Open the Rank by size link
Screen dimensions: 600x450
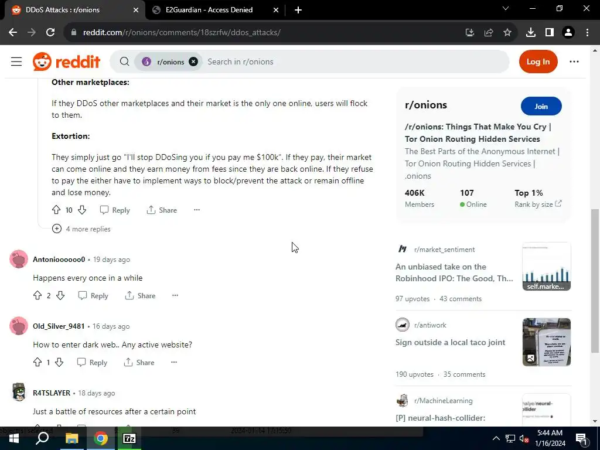point(538,204)
